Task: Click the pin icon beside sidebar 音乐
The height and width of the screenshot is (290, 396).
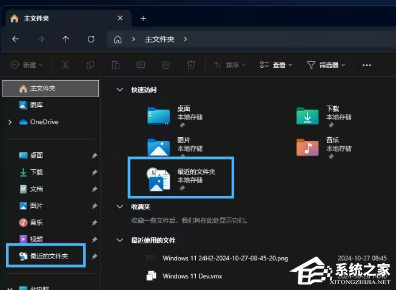Action: coord(94,223)
